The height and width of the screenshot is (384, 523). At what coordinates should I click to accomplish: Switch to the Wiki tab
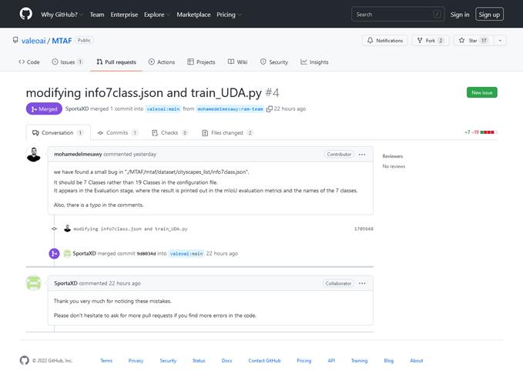pyautogui.click(x=237, y=62)
